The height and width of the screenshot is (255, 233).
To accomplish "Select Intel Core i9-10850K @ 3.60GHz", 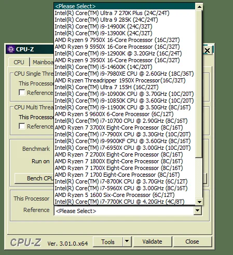I will pyautogui.click(x=125, y=101).
